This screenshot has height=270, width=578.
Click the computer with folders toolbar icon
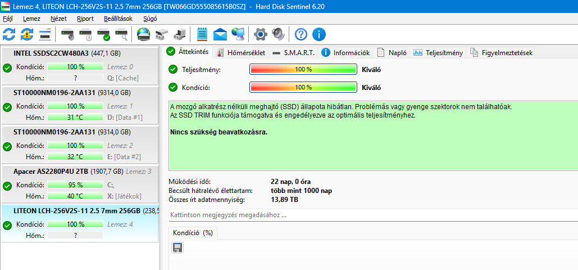[x=180, y=35]
